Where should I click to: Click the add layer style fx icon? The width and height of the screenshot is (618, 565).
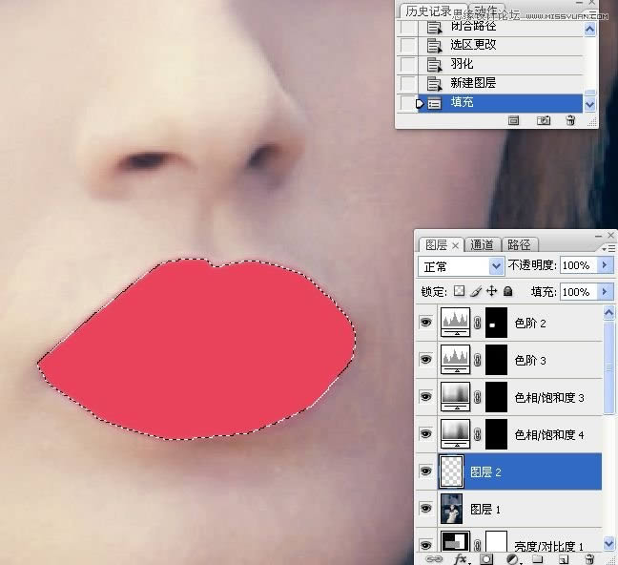pyautogui.click(x=461, y=558)
